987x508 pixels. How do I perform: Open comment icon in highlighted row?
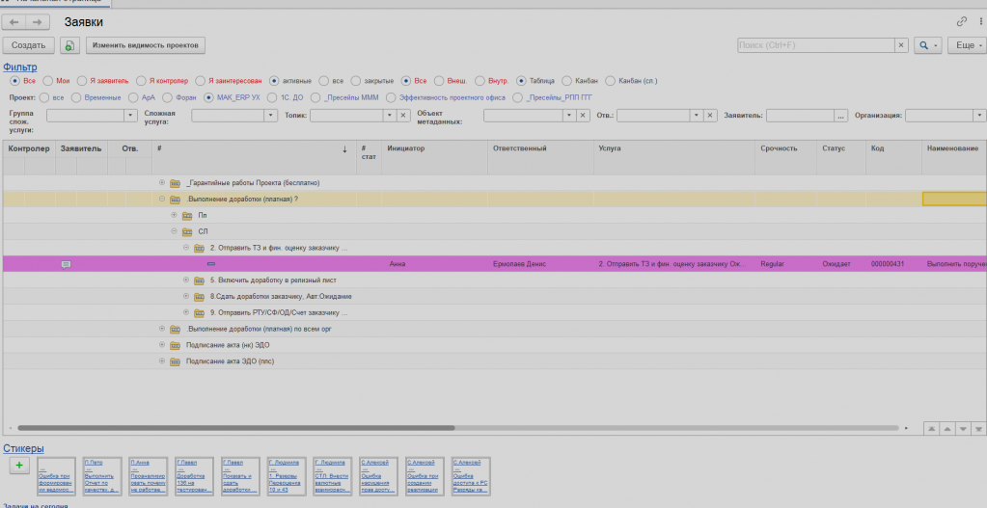67,264
